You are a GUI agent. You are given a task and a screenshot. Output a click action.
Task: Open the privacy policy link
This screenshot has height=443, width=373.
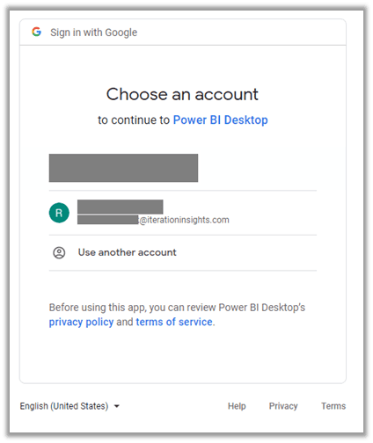(81, 322)
